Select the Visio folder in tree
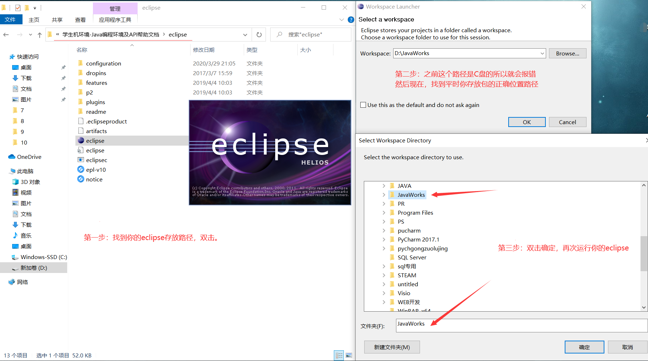This screenshot has width=648, height=361. [x=404, y=293]
